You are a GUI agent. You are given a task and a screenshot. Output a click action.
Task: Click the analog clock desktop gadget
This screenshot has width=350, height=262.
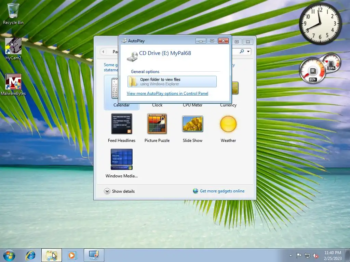point(320,23)
